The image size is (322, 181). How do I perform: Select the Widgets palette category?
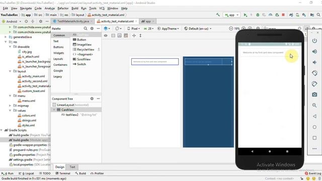[x=59, y=53]
